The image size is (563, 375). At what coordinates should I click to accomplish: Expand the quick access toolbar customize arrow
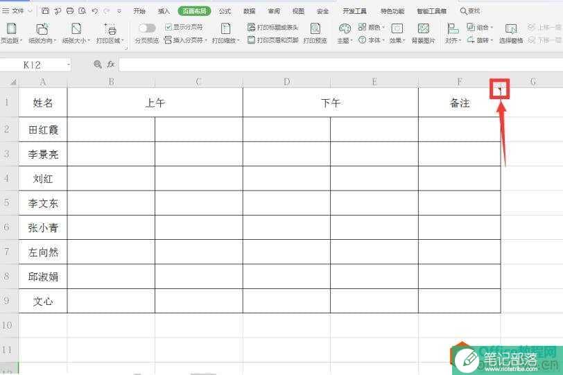pos(119,11)
